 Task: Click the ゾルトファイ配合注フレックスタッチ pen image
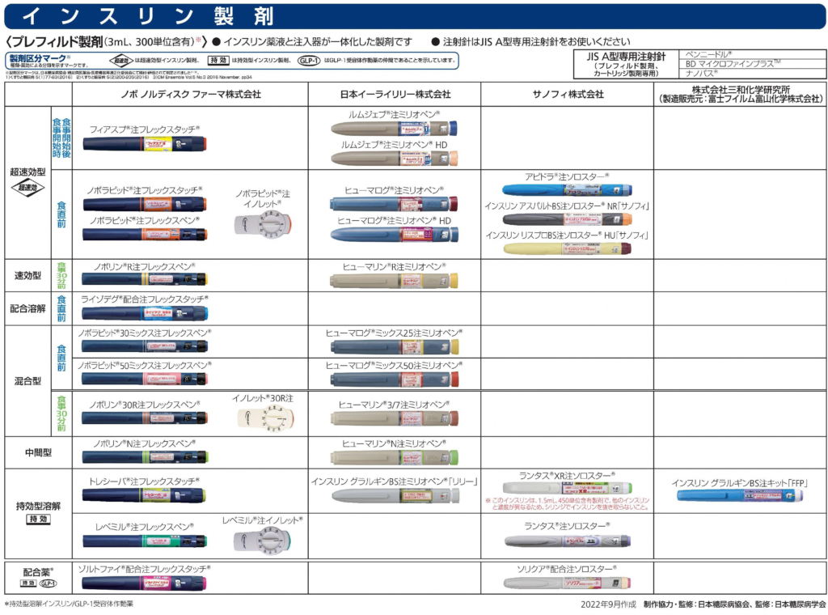[144, 583]
